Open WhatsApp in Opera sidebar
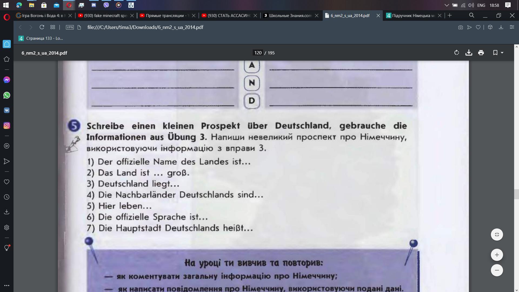This screenshot has width=519, height=292. pos(7,95)
